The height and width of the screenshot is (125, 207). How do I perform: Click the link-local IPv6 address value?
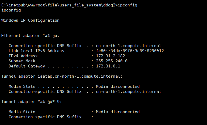[x=130, y=51]
